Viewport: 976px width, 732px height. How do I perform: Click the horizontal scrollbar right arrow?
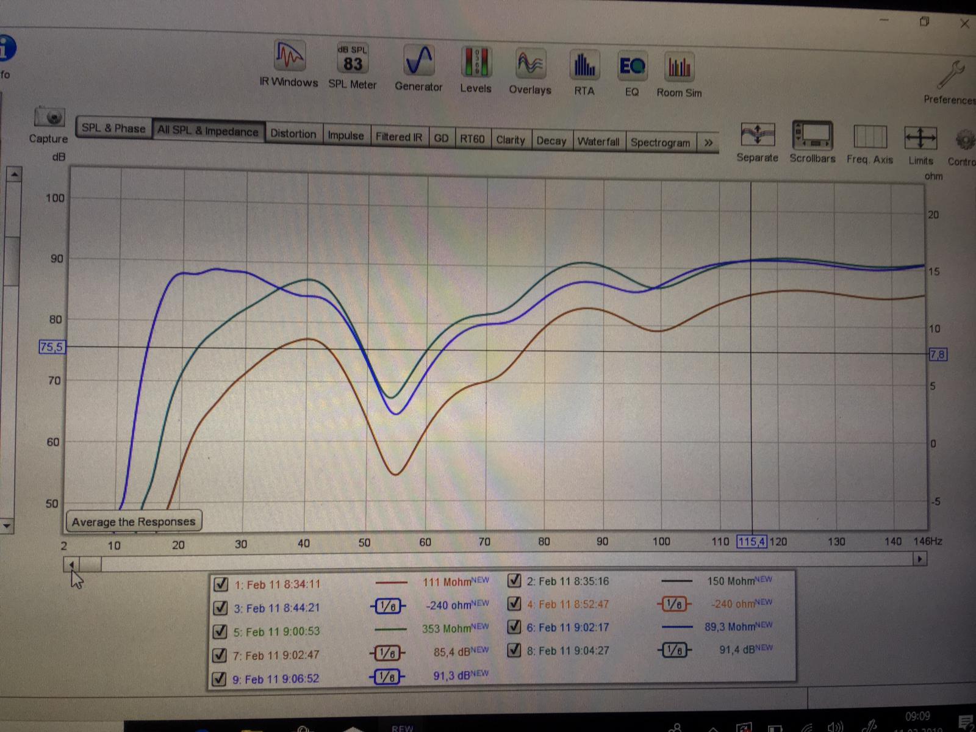pos(919,559)
